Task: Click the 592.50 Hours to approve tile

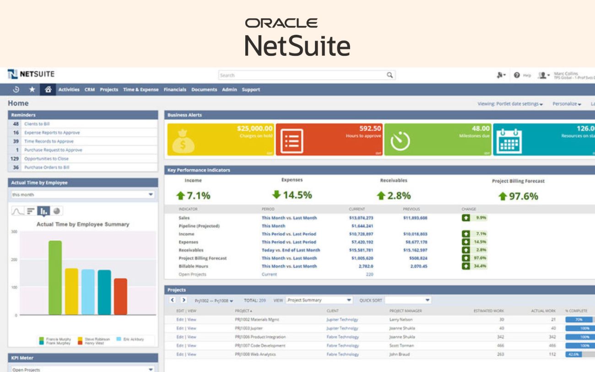Action: [329, 140]
